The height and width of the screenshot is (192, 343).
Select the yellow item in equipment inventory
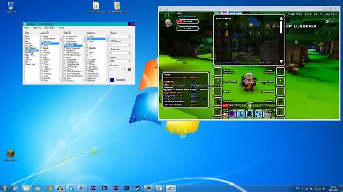(227, 33)
